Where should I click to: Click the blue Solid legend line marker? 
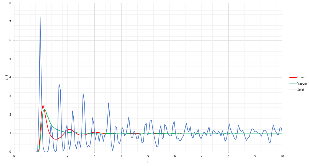pos(293,90)
